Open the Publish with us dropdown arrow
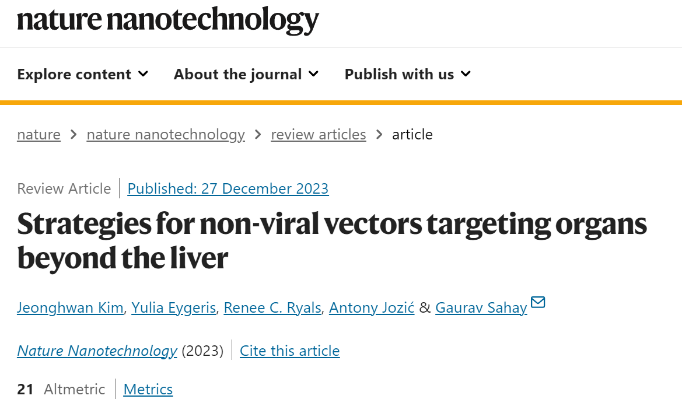 click(x=466, y=74)
